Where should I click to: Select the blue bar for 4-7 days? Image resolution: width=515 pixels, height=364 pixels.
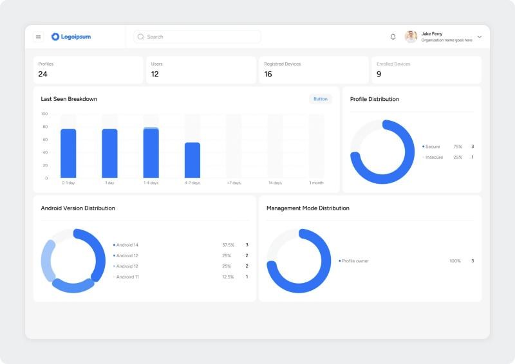[x=192, y=160]
